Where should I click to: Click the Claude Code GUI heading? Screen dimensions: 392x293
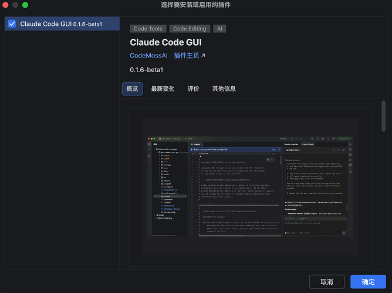coord(165,42)
